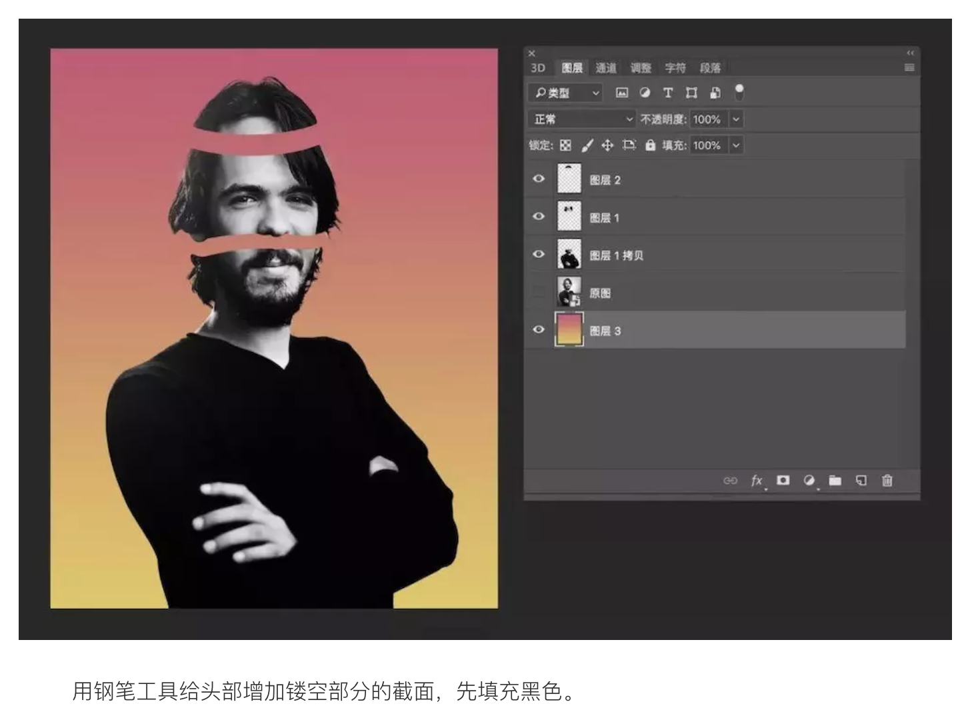Select layer name 图层 3
The width and height of the screenshot is (972, 728).
[x=605, y=331]
